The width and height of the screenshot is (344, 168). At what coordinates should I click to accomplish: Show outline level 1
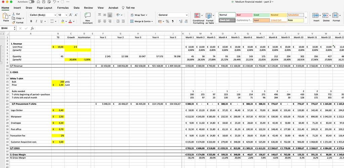click(x=1, y=34)
